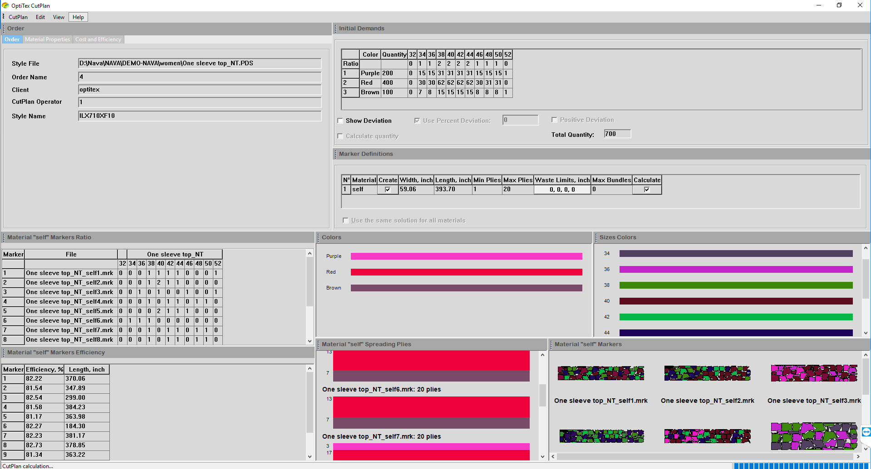Enable the Show Deviation checkbox
Screen dimensions: 871x469
340,121
